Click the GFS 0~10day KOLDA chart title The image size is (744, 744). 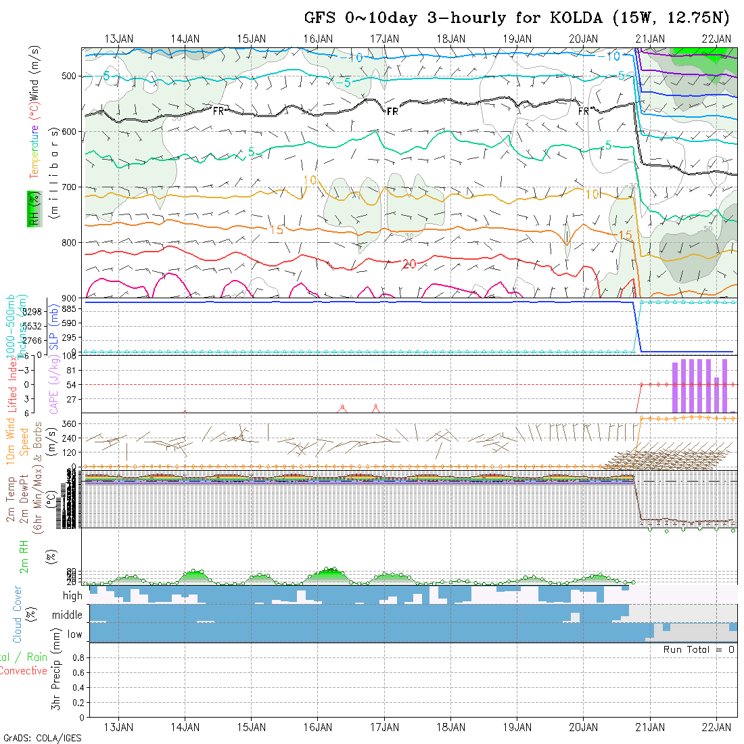(517, 18)
